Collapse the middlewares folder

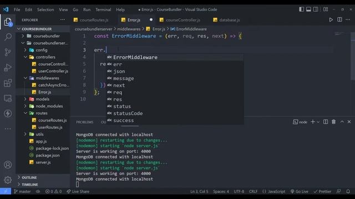pyautogui.click(x=43, y=78)
